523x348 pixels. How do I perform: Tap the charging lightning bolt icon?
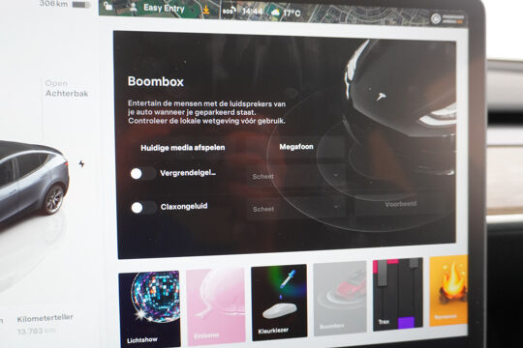coord(81,163)
